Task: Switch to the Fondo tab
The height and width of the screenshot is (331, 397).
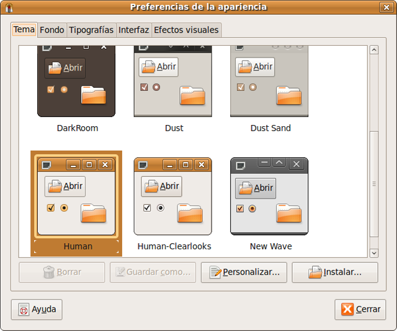Action: [x=52, y=30]
